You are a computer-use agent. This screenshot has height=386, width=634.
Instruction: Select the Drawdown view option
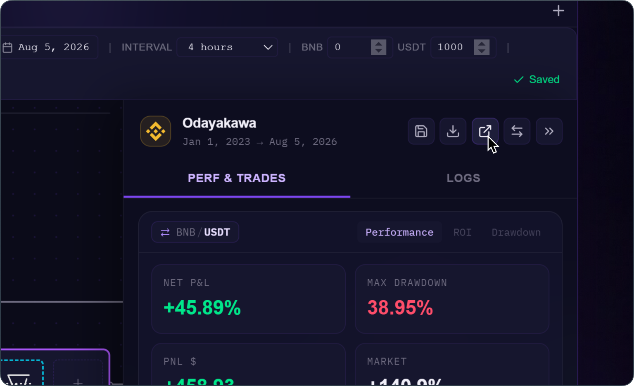point(516,232)
